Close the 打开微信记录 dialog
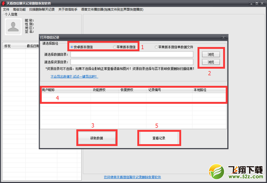 coord(224,37)
